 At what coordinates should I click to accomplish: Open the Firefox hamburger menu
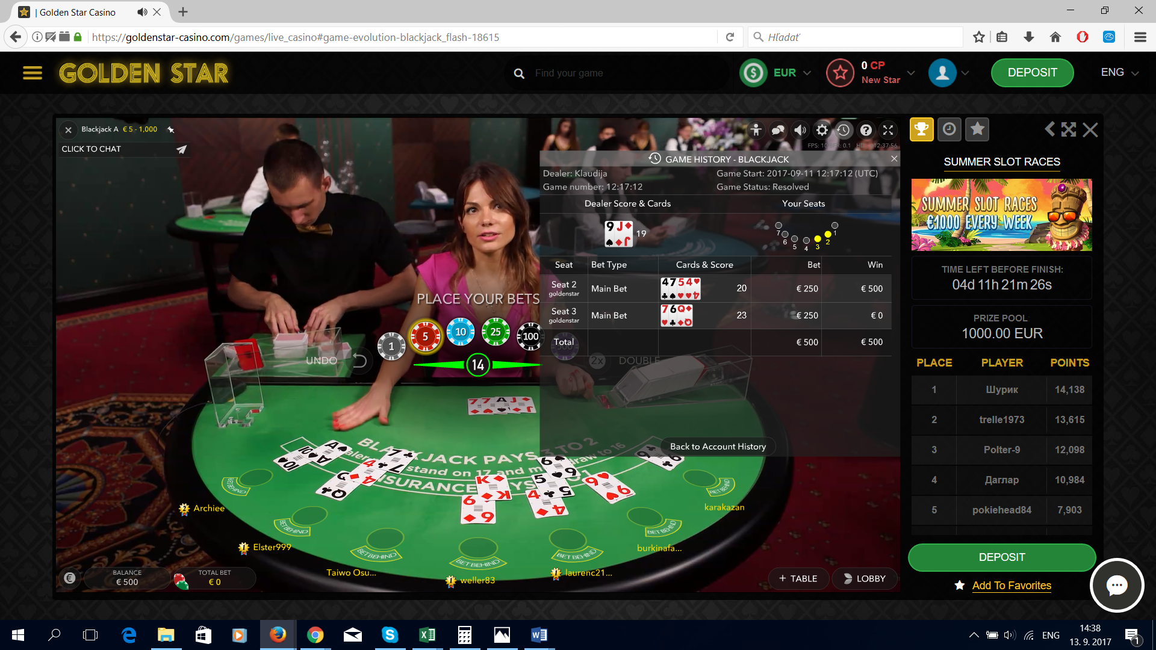click(1140, 37)
